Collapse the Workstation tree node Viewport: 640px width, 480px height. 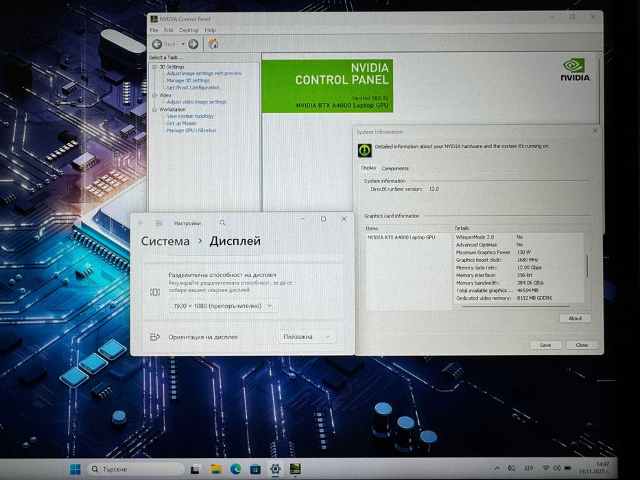[x=155, y=110]
